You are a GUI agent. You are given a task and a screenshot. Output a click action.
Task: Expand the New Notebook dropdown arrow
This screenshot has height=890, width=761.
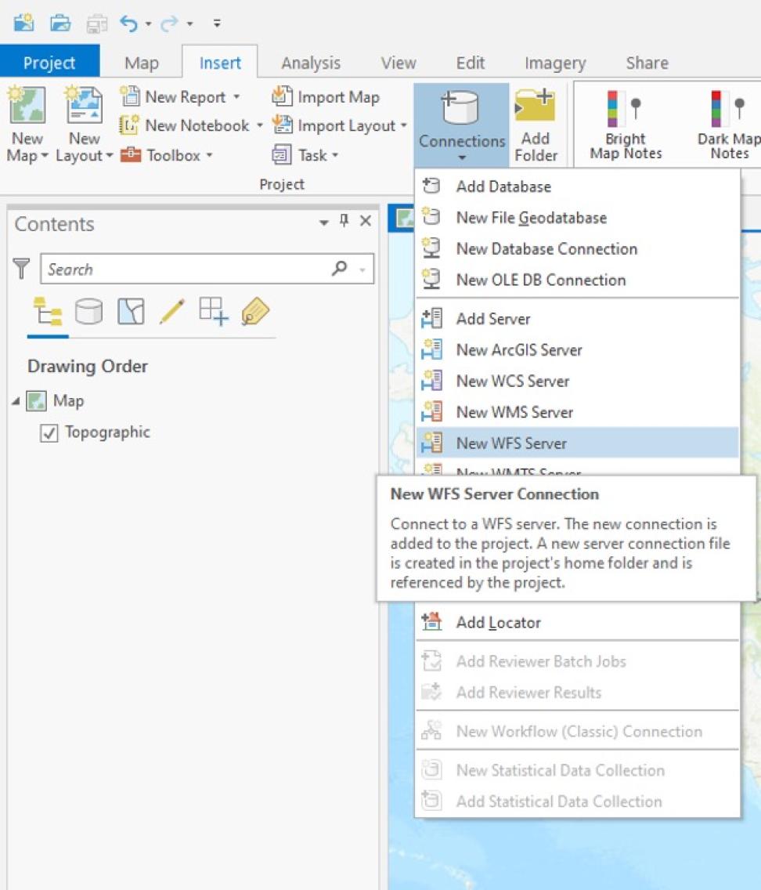click(260, 125)
